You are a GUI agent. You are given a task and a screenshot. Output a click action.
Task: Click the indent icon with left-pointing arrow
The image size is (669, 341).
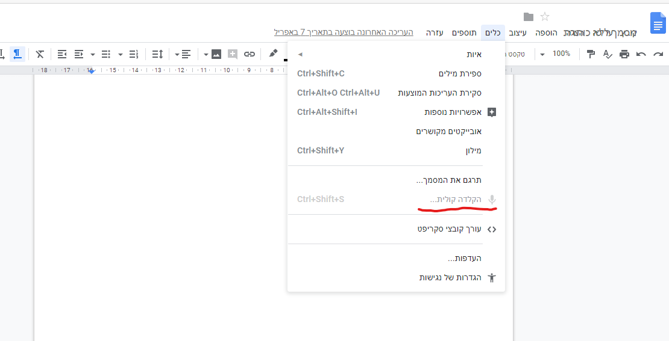coord(62,54)
